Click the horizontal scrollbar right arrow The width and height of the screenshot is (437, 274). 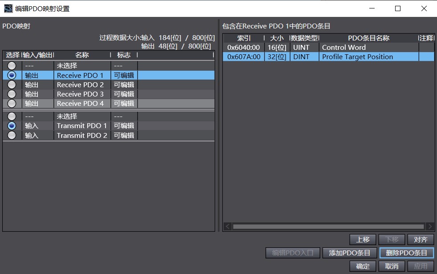pyautogui.click(x=430, y=227)
